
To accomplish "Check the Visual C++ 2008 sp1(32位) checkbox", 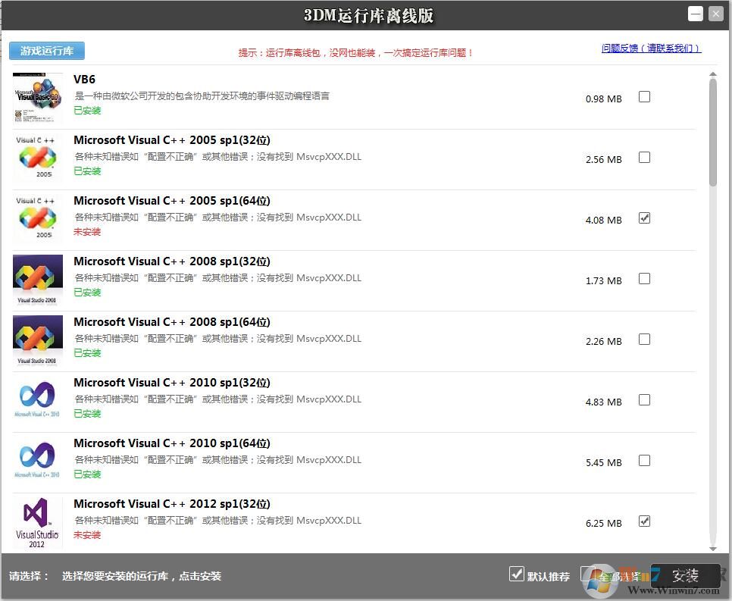I will pyautogui.click(x=644, y=278).
